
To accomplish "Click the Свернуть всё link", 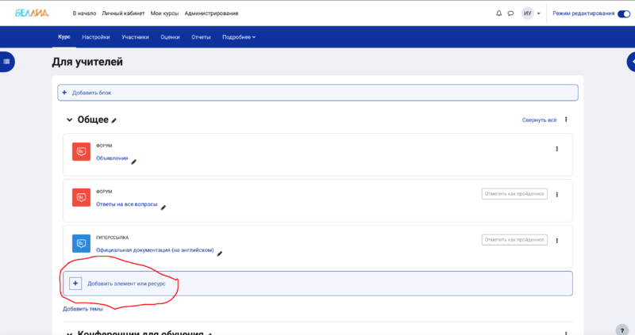I will click(x=539, y=120).
